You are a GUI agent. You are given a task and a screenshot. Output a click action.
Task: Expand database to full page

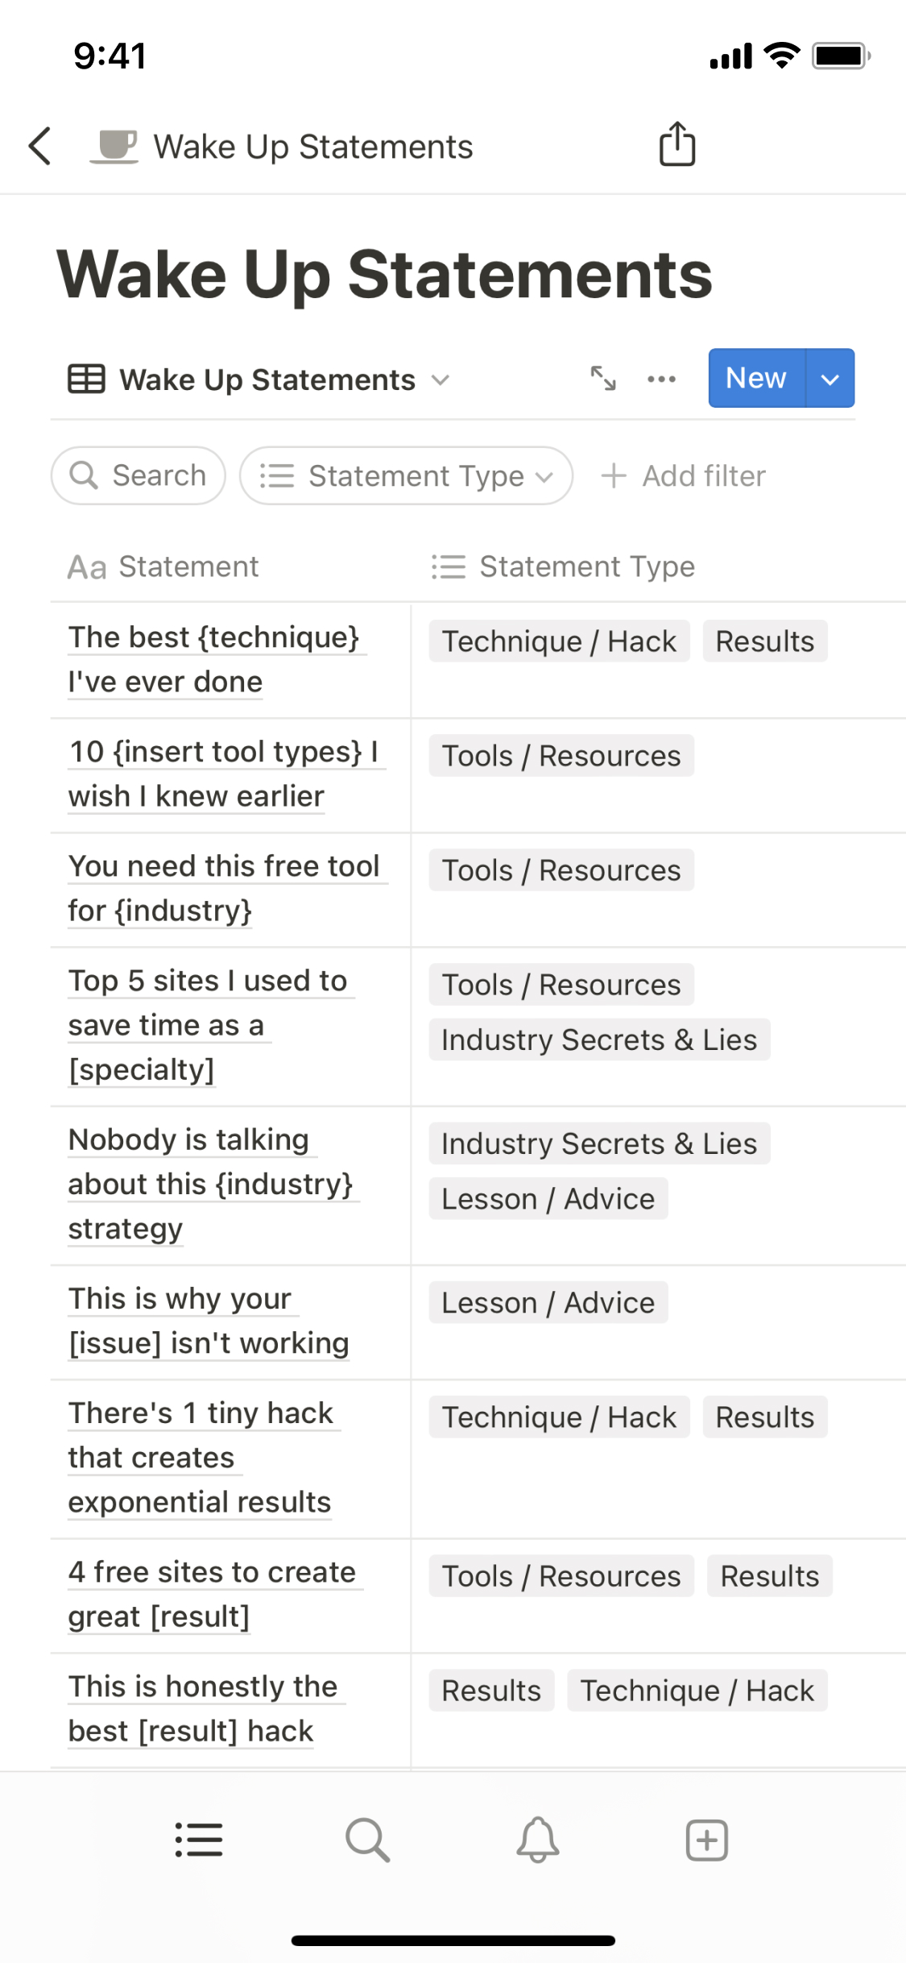[603, 378]
